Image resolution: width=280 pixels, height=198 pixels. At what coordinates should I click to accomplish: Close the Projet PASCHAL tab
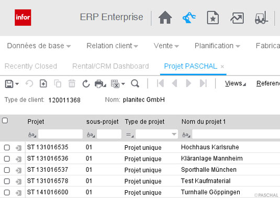click(x=222, y=67)
